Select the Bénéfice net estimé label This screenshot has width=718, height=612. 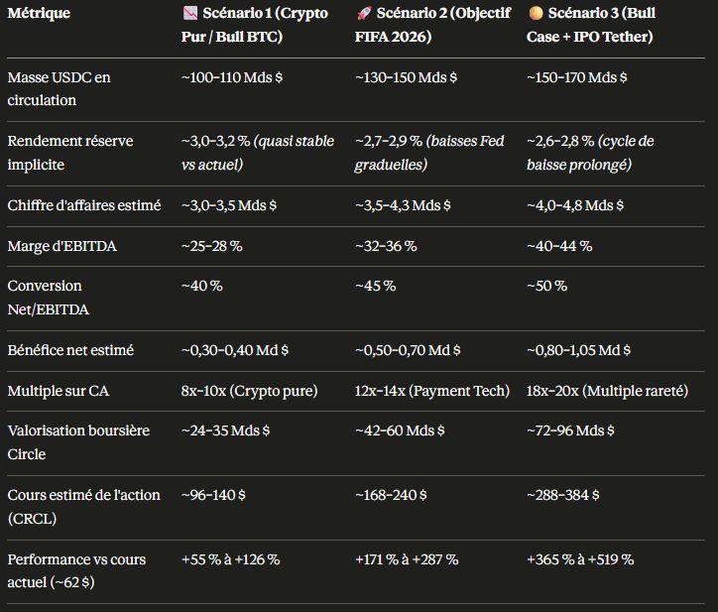[71, 350]
